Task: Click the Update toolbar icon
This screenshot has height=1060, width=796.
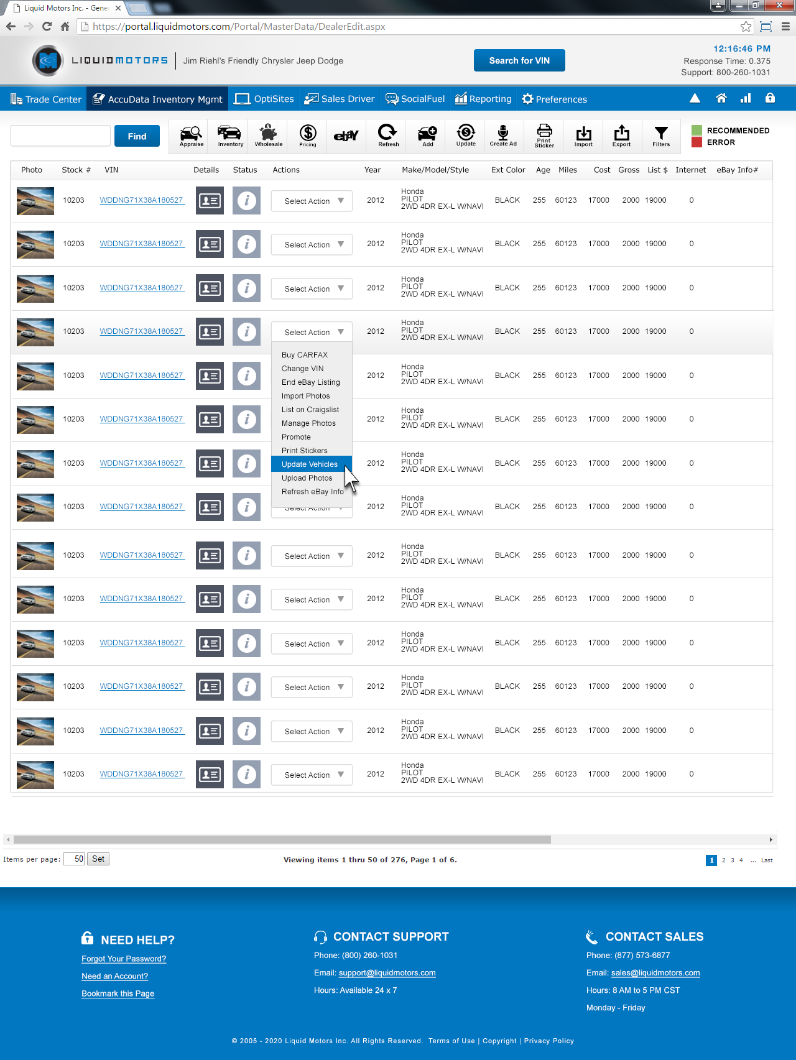Action: point(466,136)
